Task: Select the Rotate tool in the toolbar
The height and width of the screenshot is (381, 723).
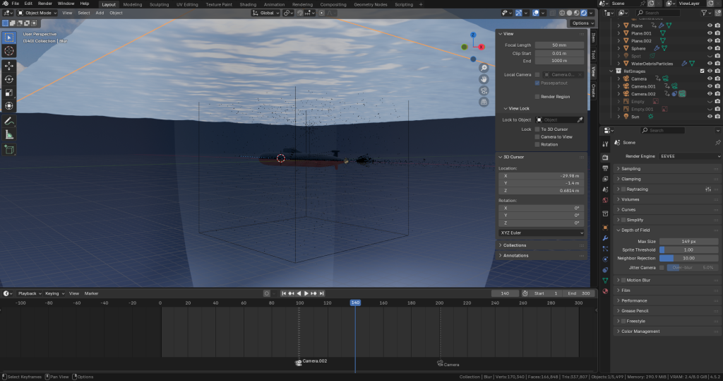Action: (9, 78)
